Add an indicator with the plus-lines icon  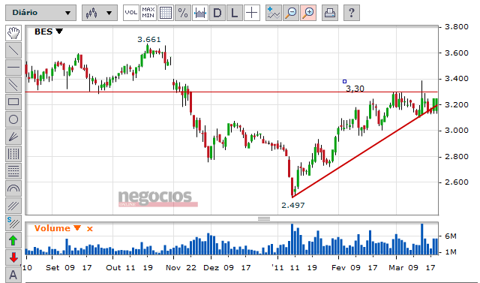(274, 13)
